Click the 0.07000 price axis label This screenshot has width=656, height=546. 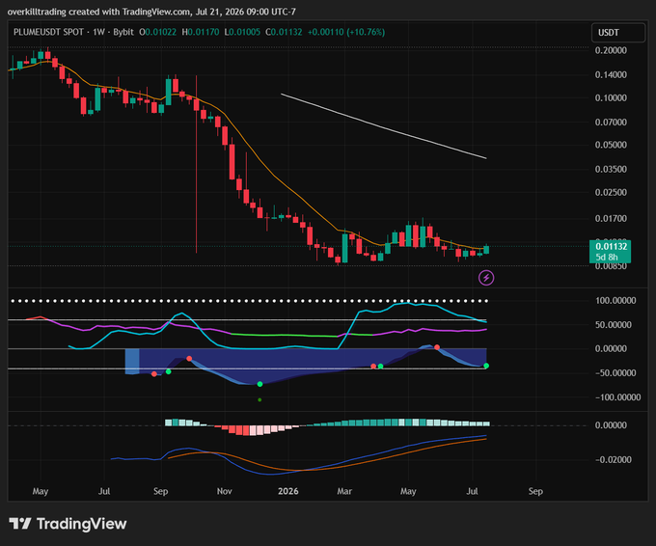click(x=611, y=123)
